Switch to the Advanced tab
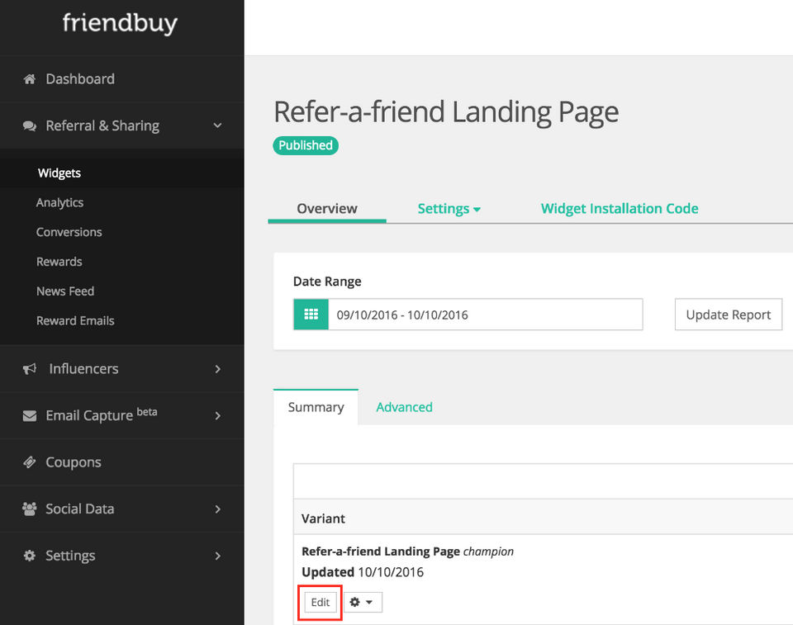 pyautogui.click(x=404, y=407)
